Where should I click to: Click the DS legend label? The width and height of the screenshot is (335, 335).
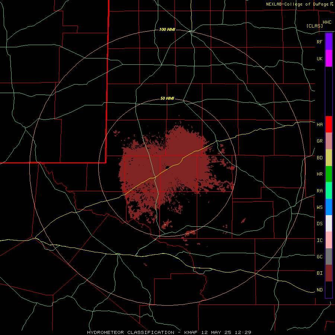[319, 224]
